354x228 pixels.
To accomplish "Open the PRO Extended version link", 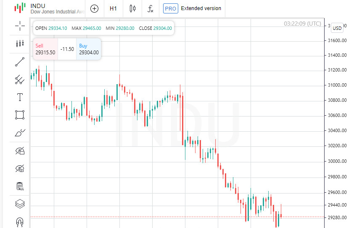I will [192, 8].
